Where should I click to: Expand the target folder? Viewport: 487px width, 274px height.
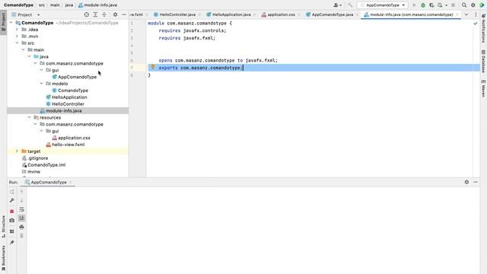coord(17,151)
